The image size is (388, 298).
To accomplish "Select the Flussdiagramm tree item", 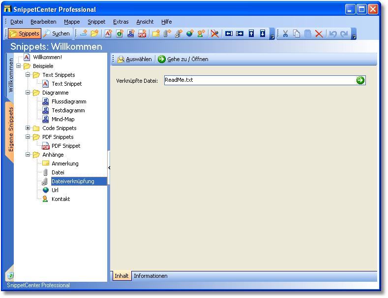I will tap(69, 101).
